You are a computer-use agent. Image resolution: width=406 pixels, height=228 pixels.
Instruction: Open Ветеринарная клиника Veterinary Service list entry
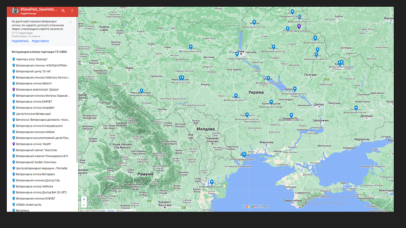pos(43,78)
